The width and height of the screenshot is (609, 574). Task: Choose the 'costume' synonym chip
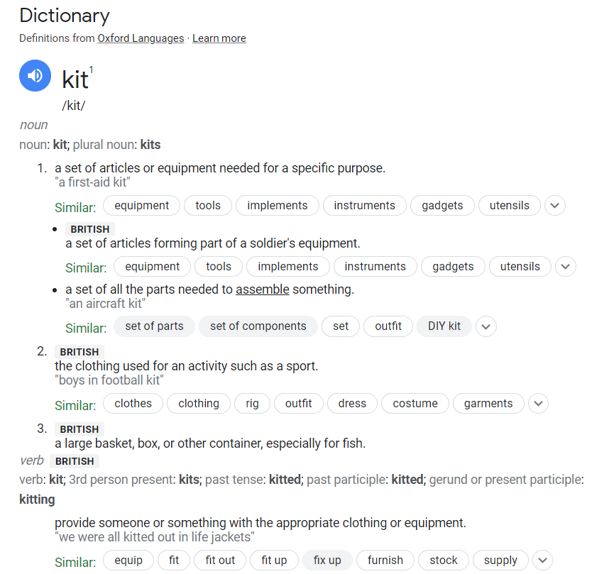click(415, 404)
